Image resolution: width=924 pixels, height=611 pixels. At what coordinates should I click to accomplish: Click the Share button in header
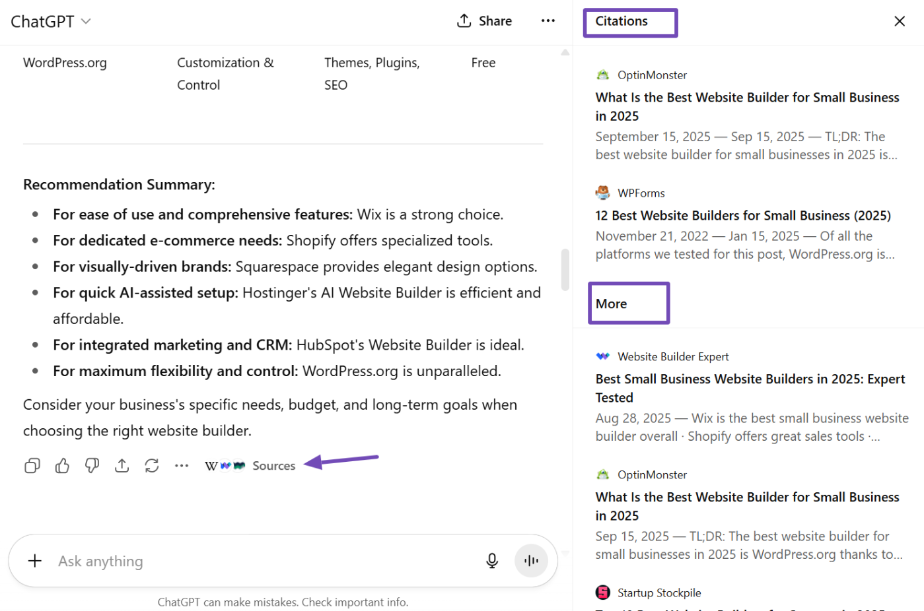(484, 21)
